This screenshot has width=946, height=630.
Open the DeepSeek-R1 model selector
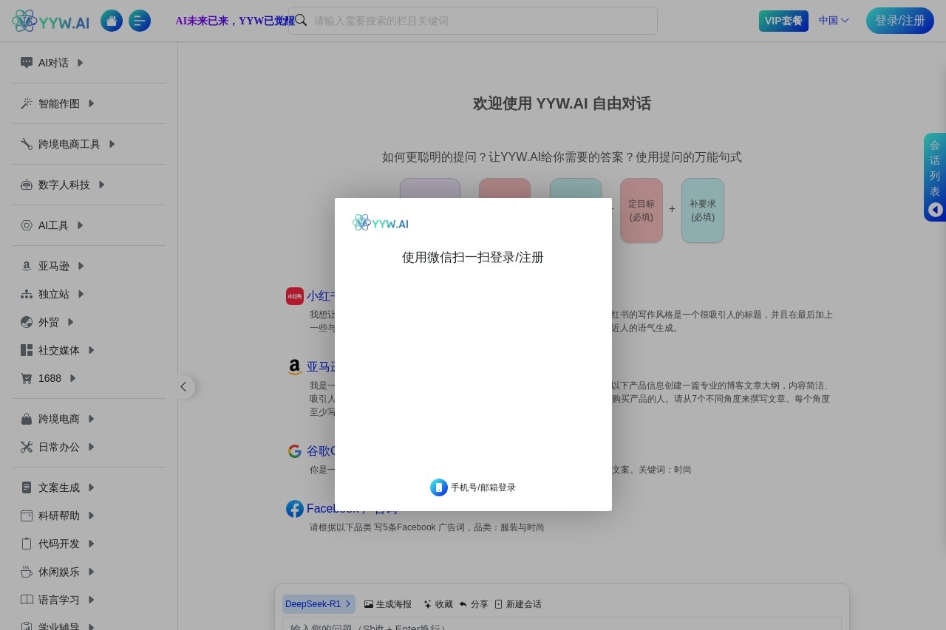(318, 603)
